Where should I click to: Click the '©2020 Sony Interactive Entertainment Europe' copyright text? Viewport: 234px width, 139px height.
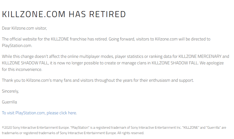[36, 128]
